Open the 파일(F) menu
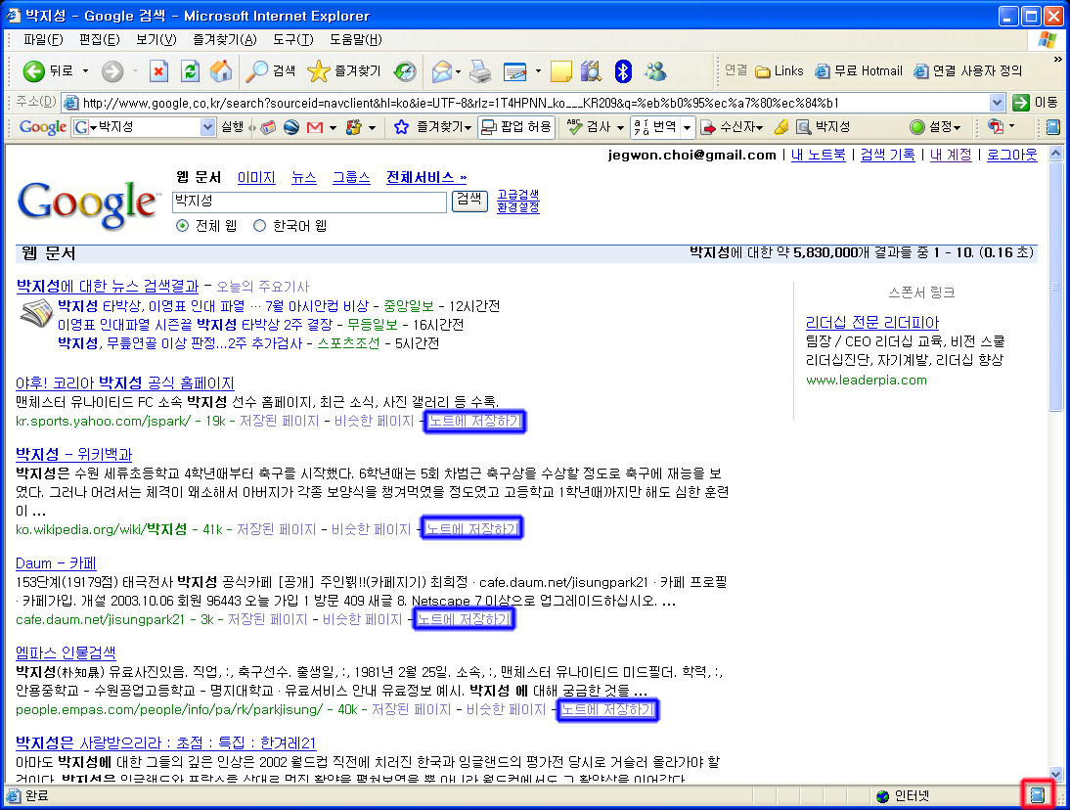This screenshot has width=1070, height=810. pos(43,39)
